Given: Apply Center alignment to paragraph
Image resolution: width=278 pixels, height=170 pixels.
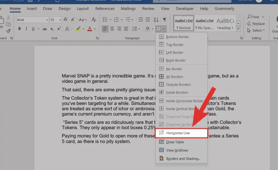Looking at the screenshot, I should (x=112, y=29).
